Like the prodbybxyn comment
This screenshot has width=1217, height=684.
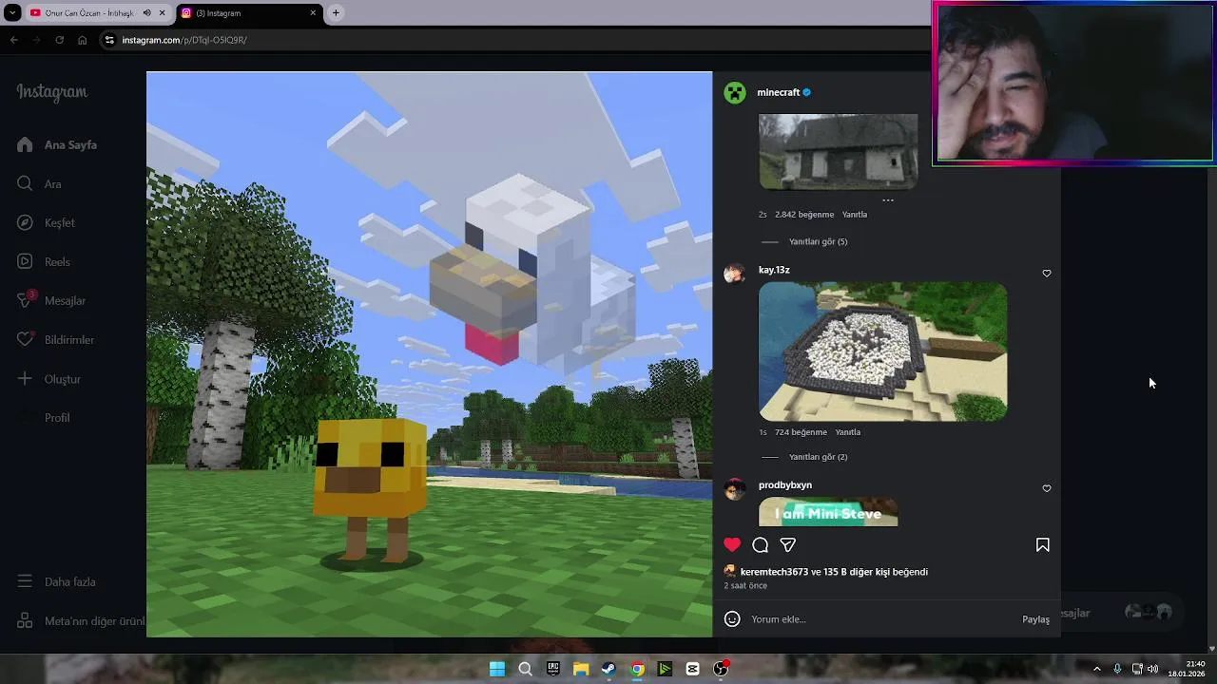coord(1047,488)
